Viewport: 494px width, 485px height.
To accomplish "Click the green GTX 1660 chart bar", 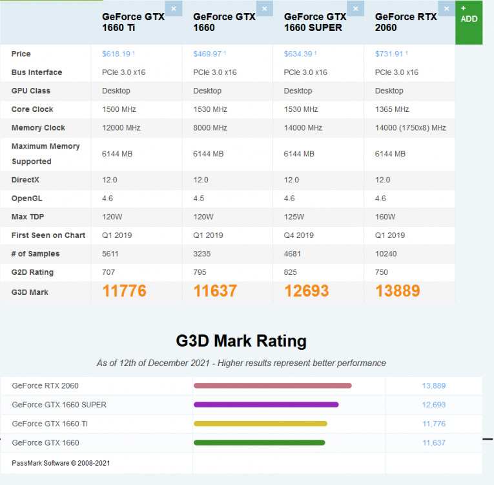I will [x=259, y=443].
